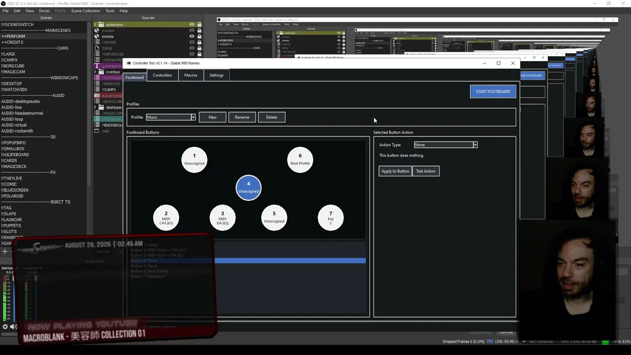The height and width of the screenshot is (355, 631).
Task: Open audio mixer gear settings for desktop audio
Action: coord(5,326)
